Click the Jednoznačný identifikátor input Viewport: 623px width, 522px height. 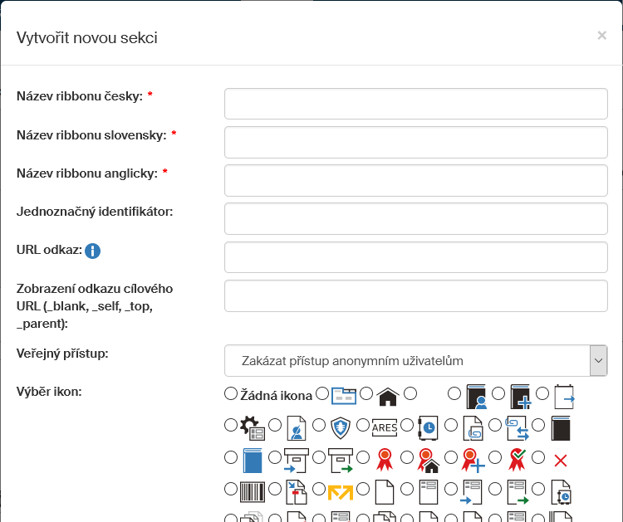(x=415, y=219)
